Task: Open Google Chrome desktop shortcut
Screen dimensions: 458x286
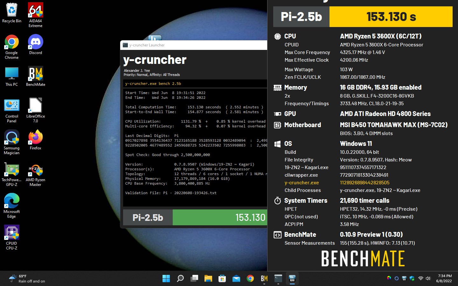Action: [12, 47]
